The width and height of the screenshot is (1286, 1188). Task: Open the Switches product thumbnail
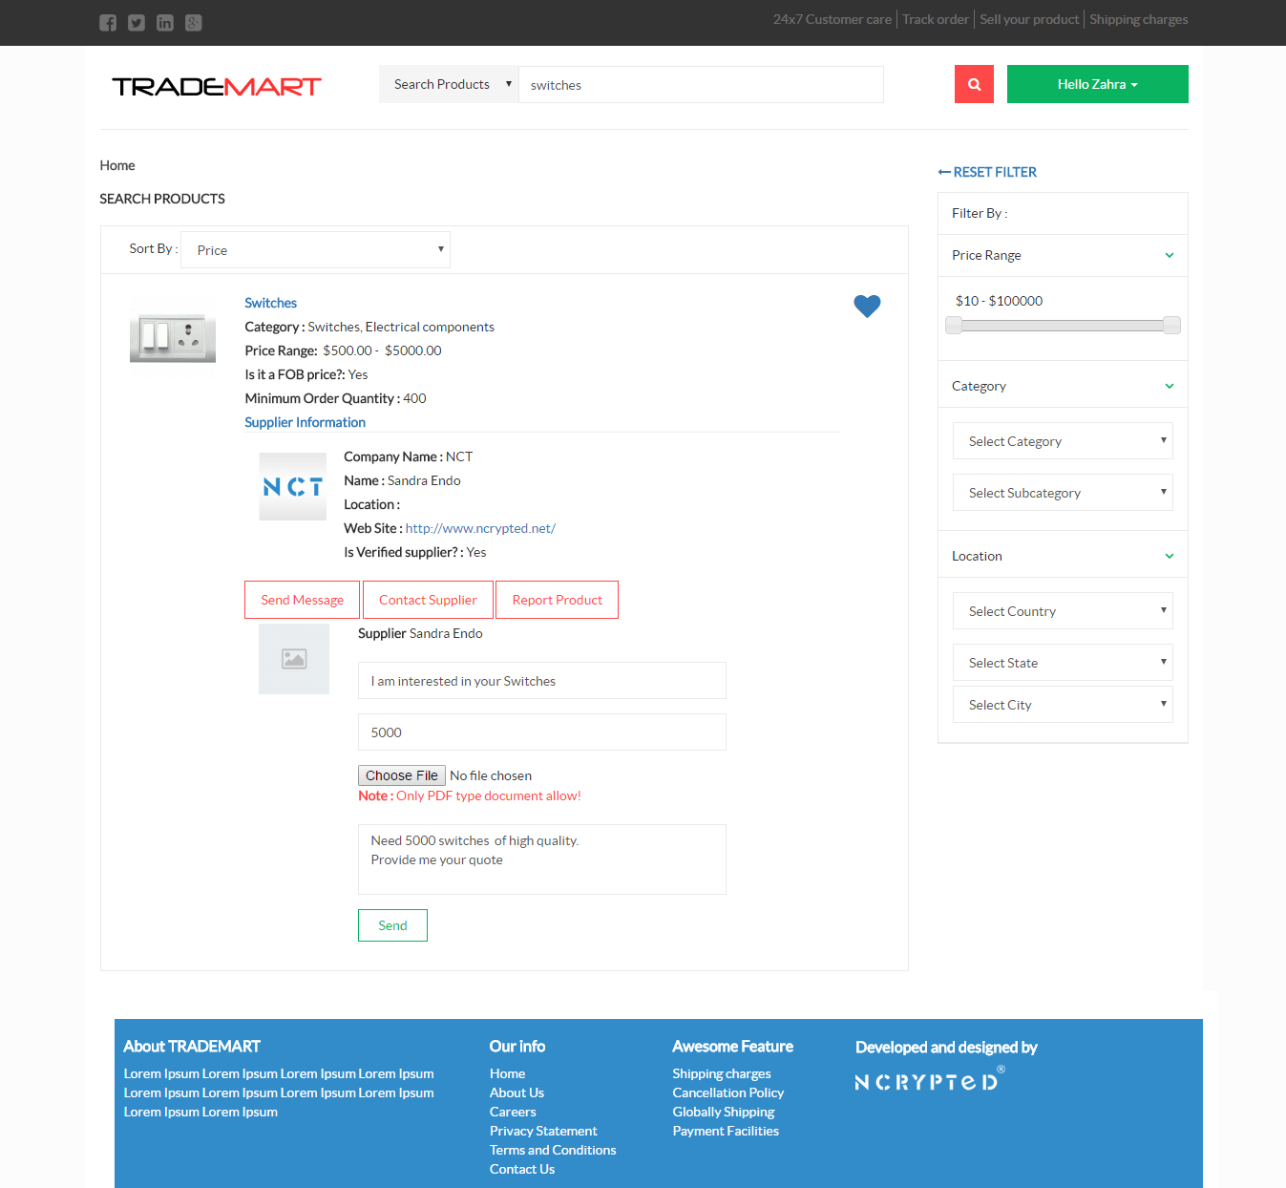pyautogui.click(x=173, y=338)
